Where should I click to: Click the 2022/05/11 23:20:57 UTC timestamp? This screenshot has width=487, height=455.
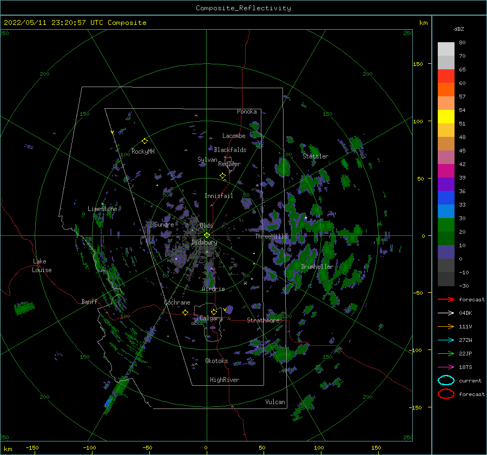click(75, 23)
